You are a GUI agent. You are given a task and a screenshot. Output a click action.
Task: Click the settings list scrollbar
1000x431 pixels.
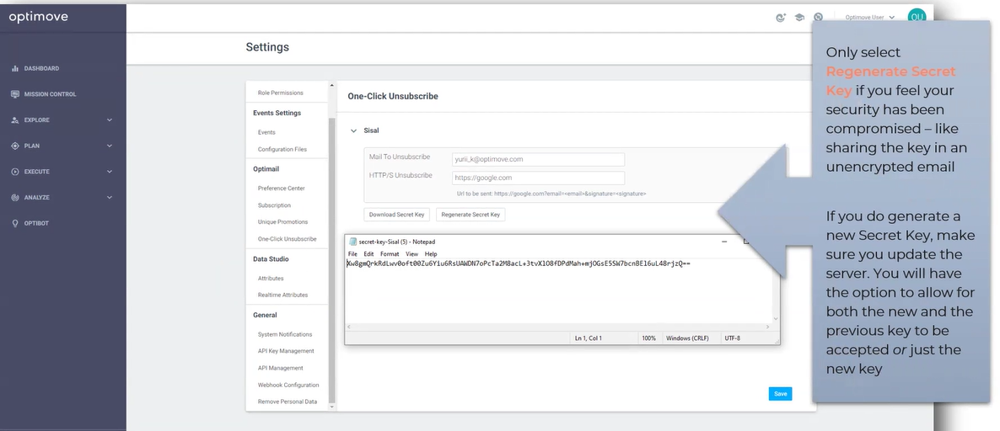pos(331,261)
